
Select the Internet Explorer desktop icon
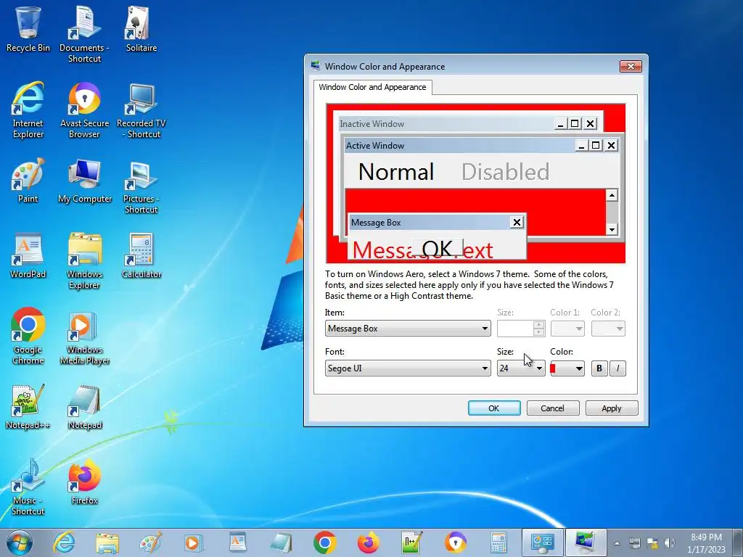[28, 110]
